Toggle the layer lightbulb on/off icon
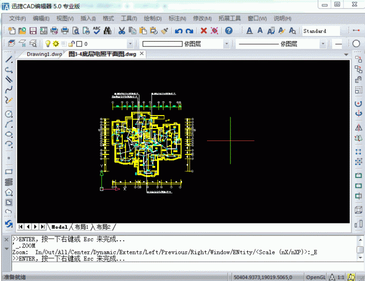This screenshot has height=281, width=365. tap(48, 44)
